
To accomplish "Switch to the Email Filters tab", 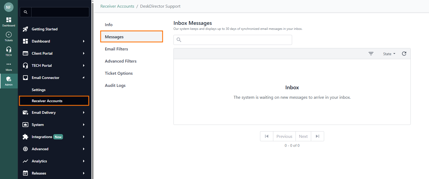I will (117, 49).
